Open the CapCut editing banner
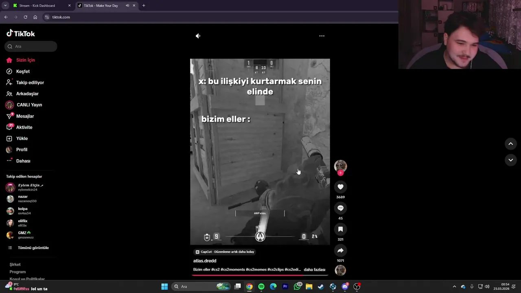Viewport: 521px width, 293px height. 225,252
